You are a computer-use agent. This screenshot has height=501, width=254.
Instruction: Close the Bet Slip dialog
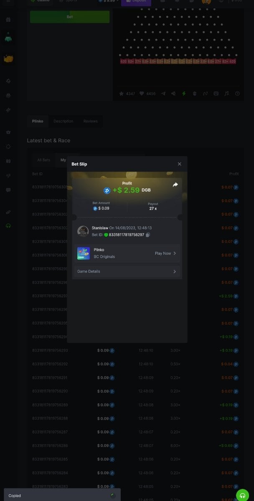click(180, 164)
